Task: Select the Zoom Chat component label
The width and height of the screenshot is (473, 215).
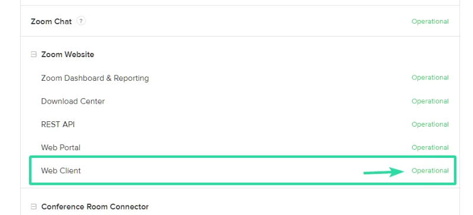Action: (x=51, y=21)
